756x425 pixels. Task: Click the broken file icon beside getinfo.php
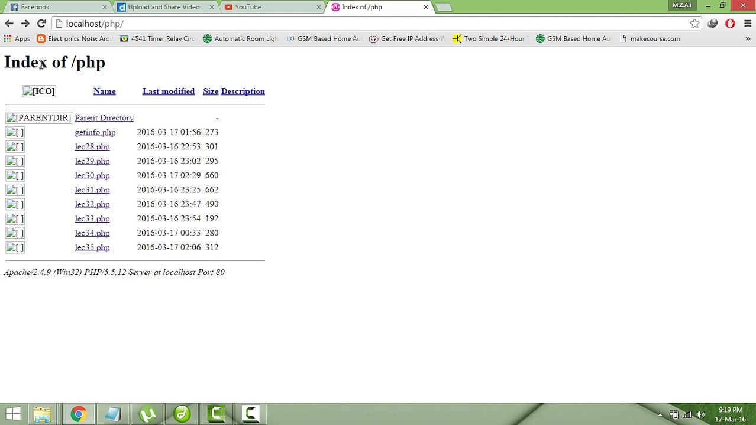tap(15, 132)
